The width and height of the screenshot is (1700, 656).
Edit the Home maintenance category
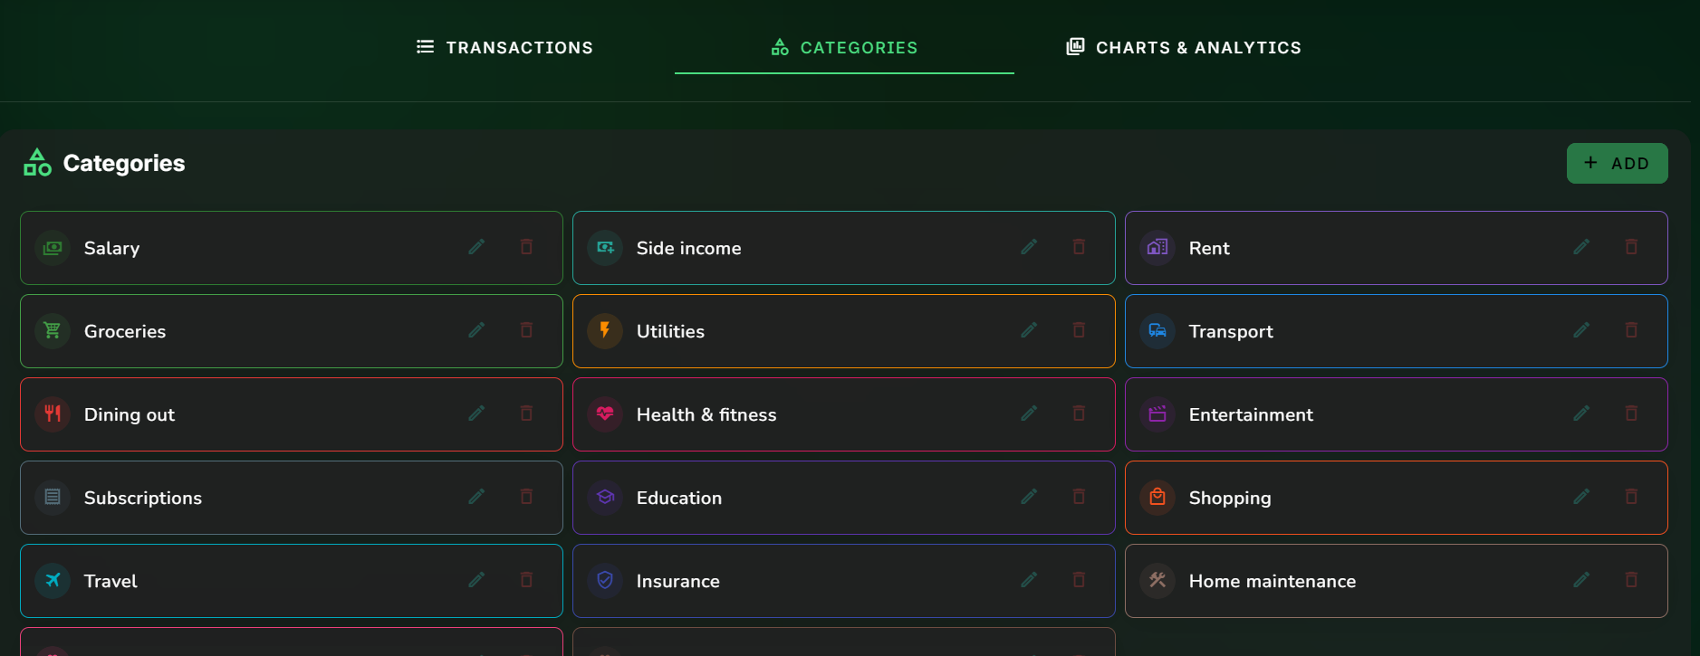[1581, 580]
